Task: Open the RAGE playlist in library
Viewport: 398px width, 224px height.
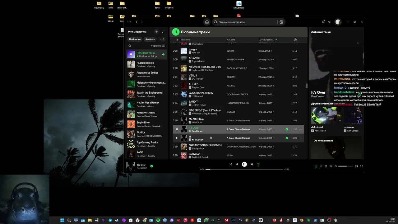Action: coord(146,154)
